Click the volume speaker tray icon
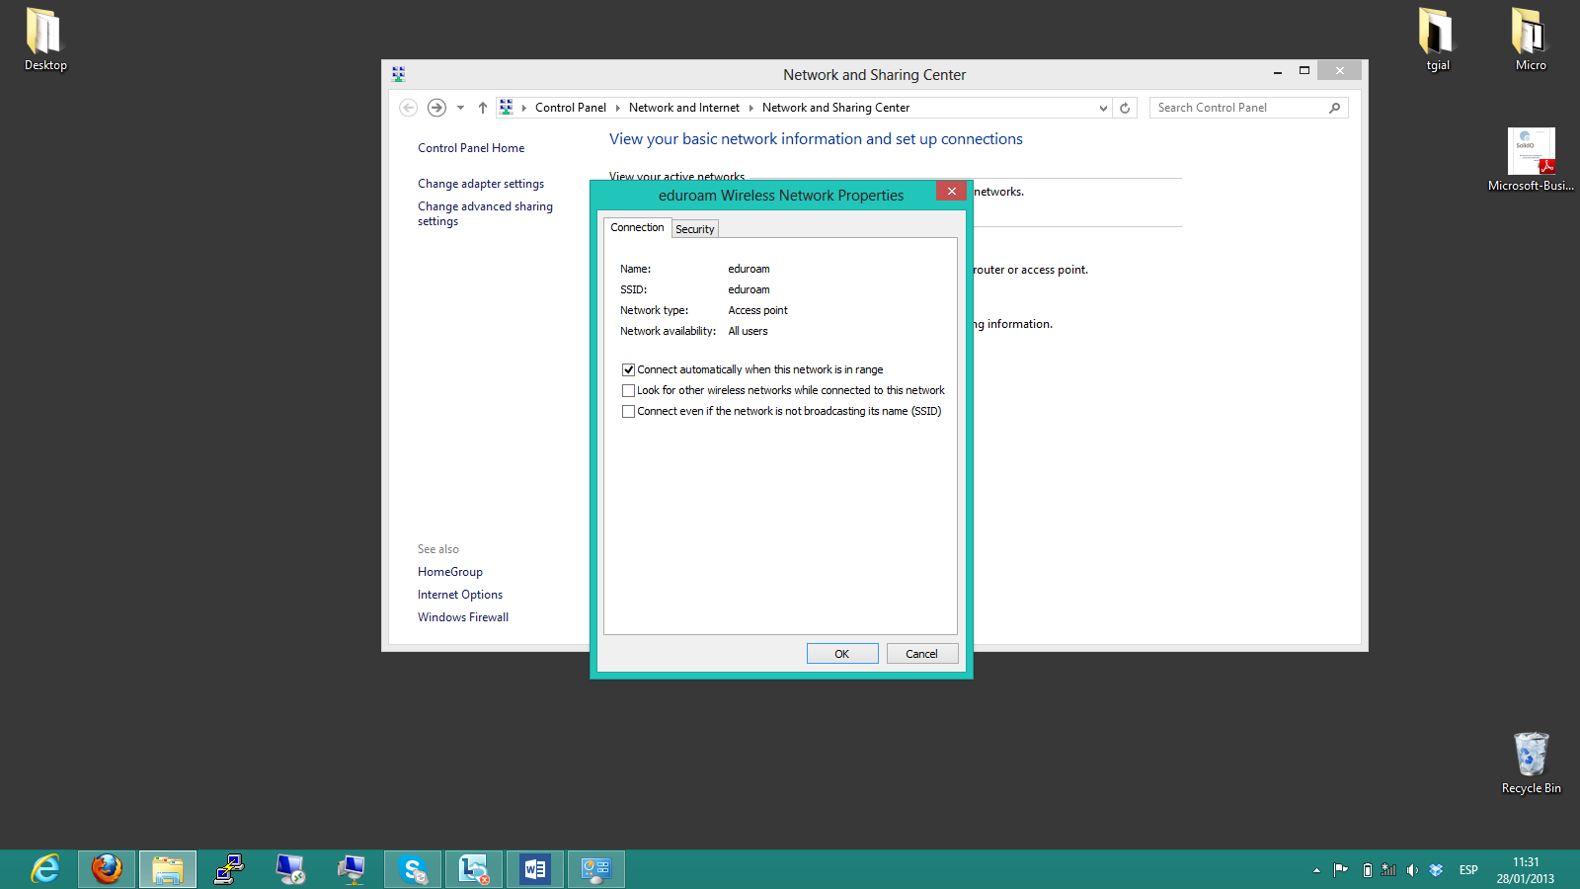Image resolution: width=1580 pixels, height=889 pixels. point(1412,870)
